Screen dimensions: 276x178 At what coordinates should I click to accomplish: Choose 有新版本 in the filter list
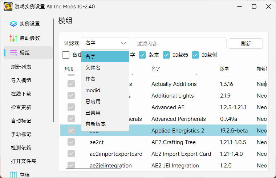(x=96, y=124)
